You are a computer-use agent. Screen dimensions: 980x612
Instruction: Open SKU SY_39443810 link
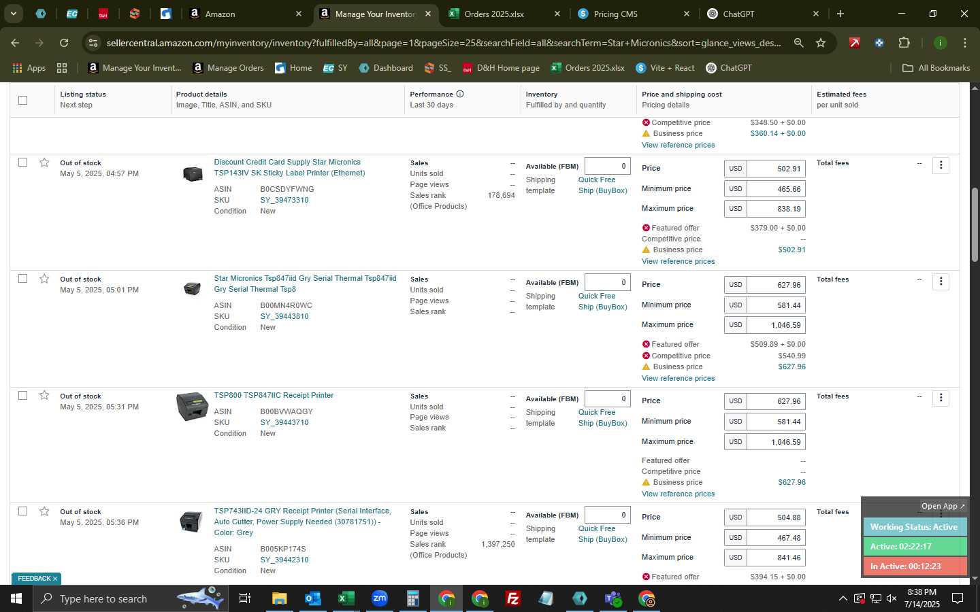(284, 316)
